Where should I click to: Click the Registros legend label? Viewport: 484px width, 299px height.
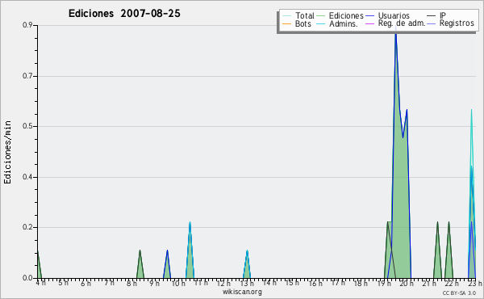(457, 23)
